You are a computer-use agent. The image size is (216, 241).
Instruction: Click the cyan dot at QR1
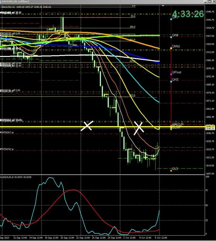(171, 19)
